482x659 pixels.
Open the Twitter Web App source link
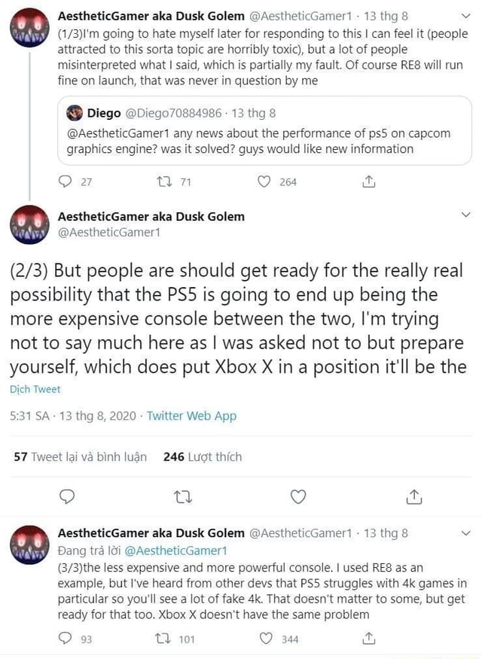tap(191, 416)
